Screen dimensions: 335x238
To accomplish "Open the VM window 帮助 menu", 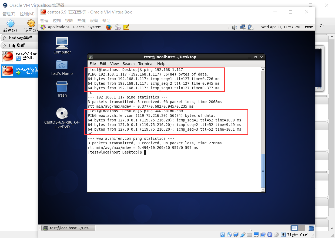I will pos(106,21).
